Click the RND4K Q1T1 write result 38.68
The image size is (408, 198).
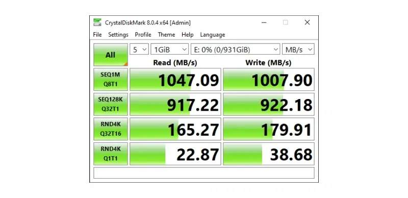pos(269,154)
